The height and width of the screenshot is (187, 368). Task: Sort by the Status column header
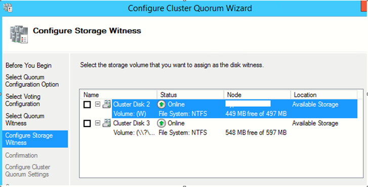point(190,95)
